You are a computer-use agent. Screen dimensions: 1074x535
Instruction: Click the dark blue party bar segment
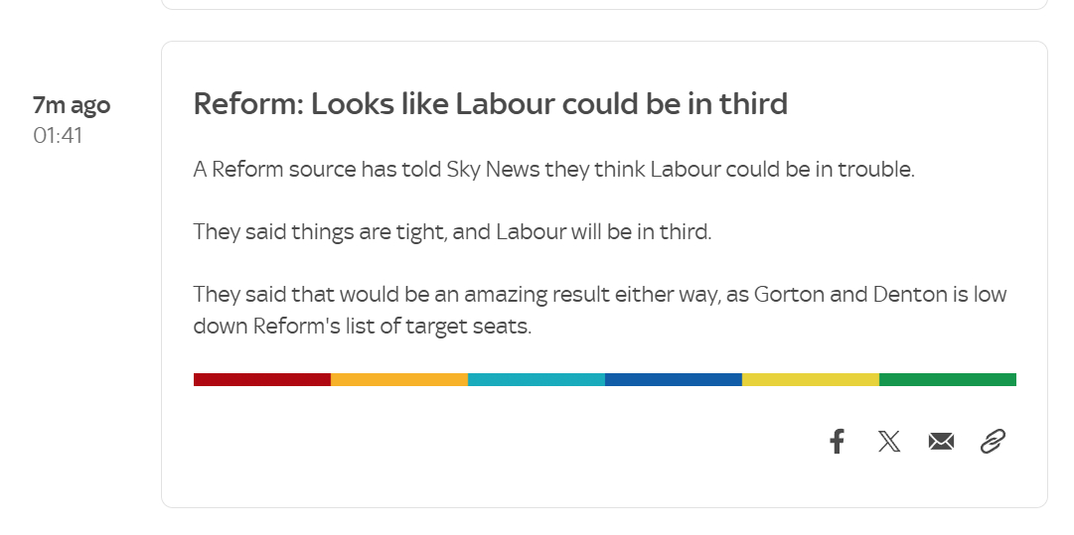[673, 379]
